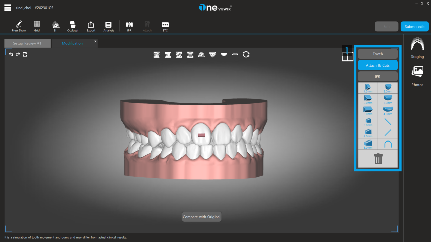Enable the IPR mode in the side panel
The image size is (431, 242).
point(377,76)
